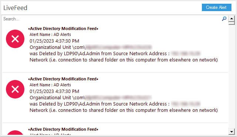Click the Create Alert button
Image resolution: width=237 pixels, height=137 pixels.
(216, 7)
